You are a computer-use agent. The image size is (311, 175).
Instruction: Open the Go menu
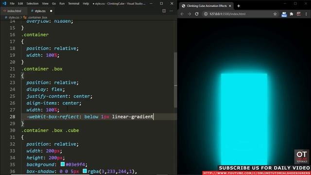click(54, 3)
